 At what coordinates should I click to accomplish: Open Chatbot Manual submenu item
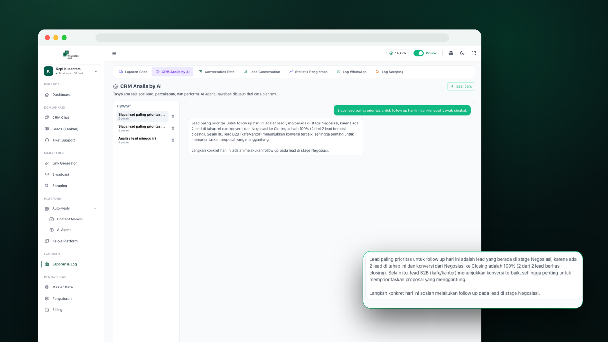pos(70,219)
